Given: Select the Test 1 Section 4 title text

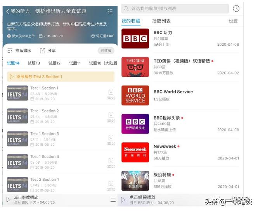Looking at the screenshot, I should (45, 157).
